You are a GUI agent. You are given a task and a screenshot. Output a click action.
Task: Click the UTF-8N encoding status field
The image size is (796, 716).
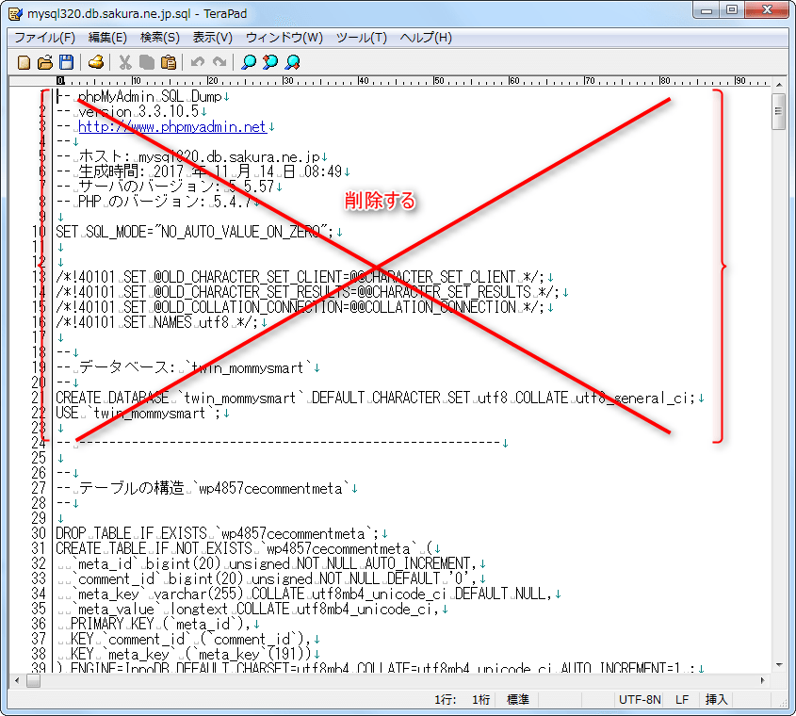pyautogui.click(x=640, y=700)
